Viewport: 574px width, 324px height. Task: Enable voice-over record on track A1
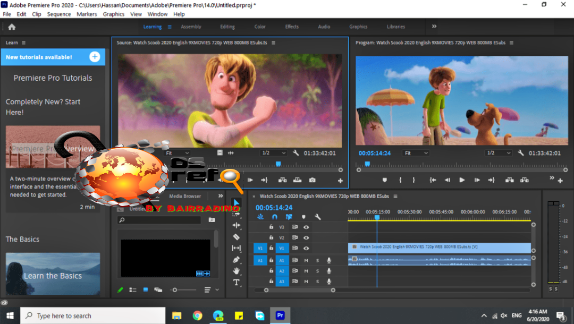click(x=329, y=260)
